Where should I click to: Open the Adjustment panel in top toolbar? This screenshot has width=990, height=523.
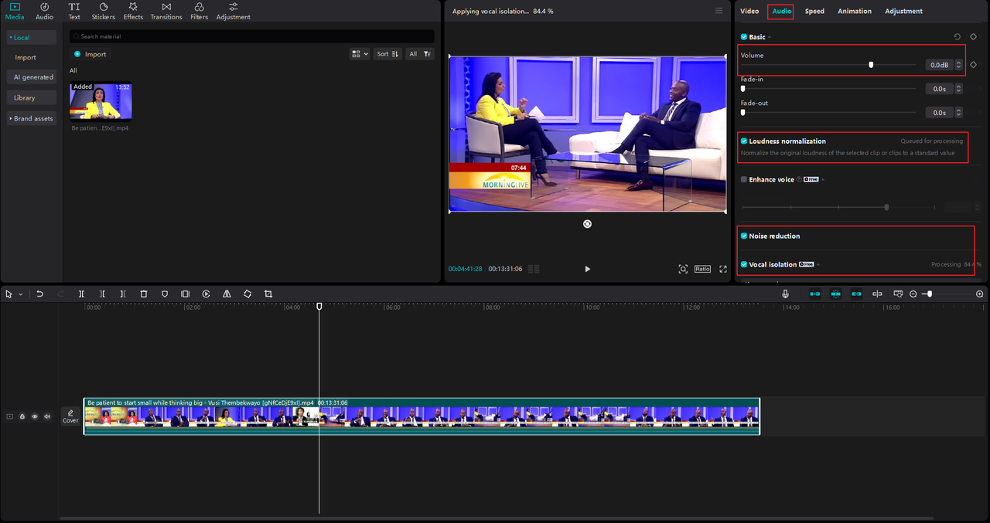click(x=233, y=11)
